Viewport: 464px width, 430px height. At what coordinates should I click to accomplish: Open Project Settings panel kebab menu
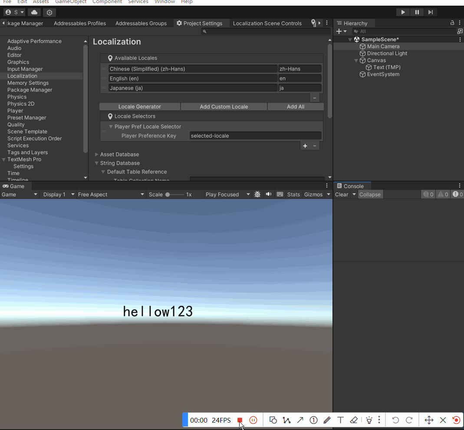coord(327,23)
